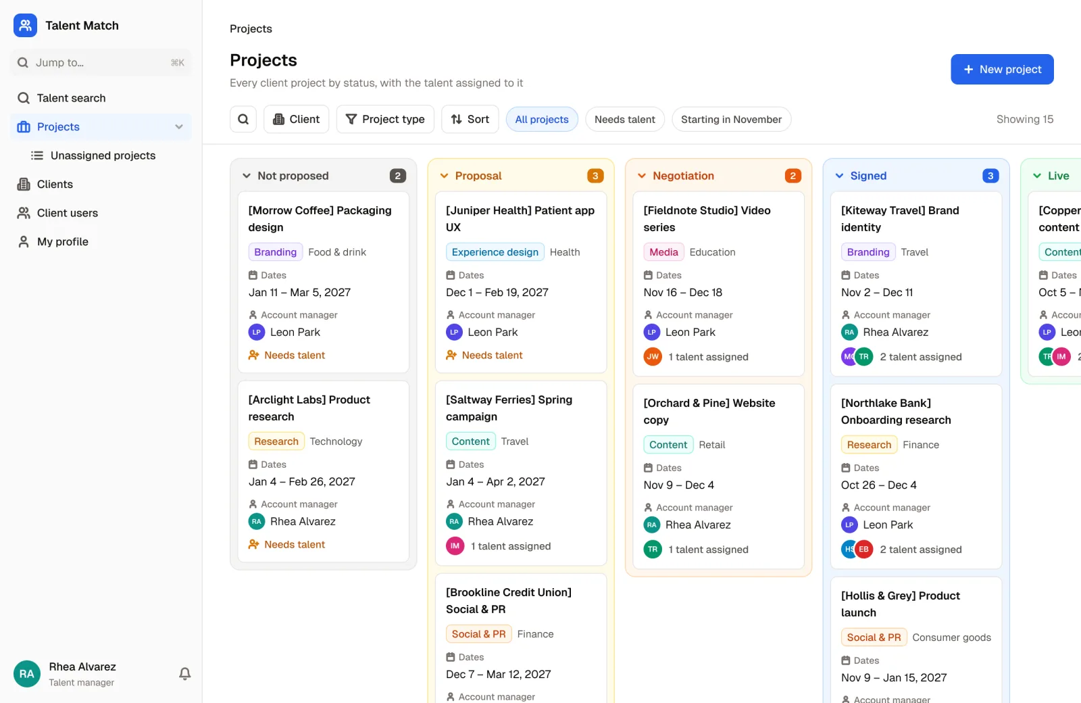Open My profile page
The height and width of the screenshot is (703, 1081).
coord(101,241)
